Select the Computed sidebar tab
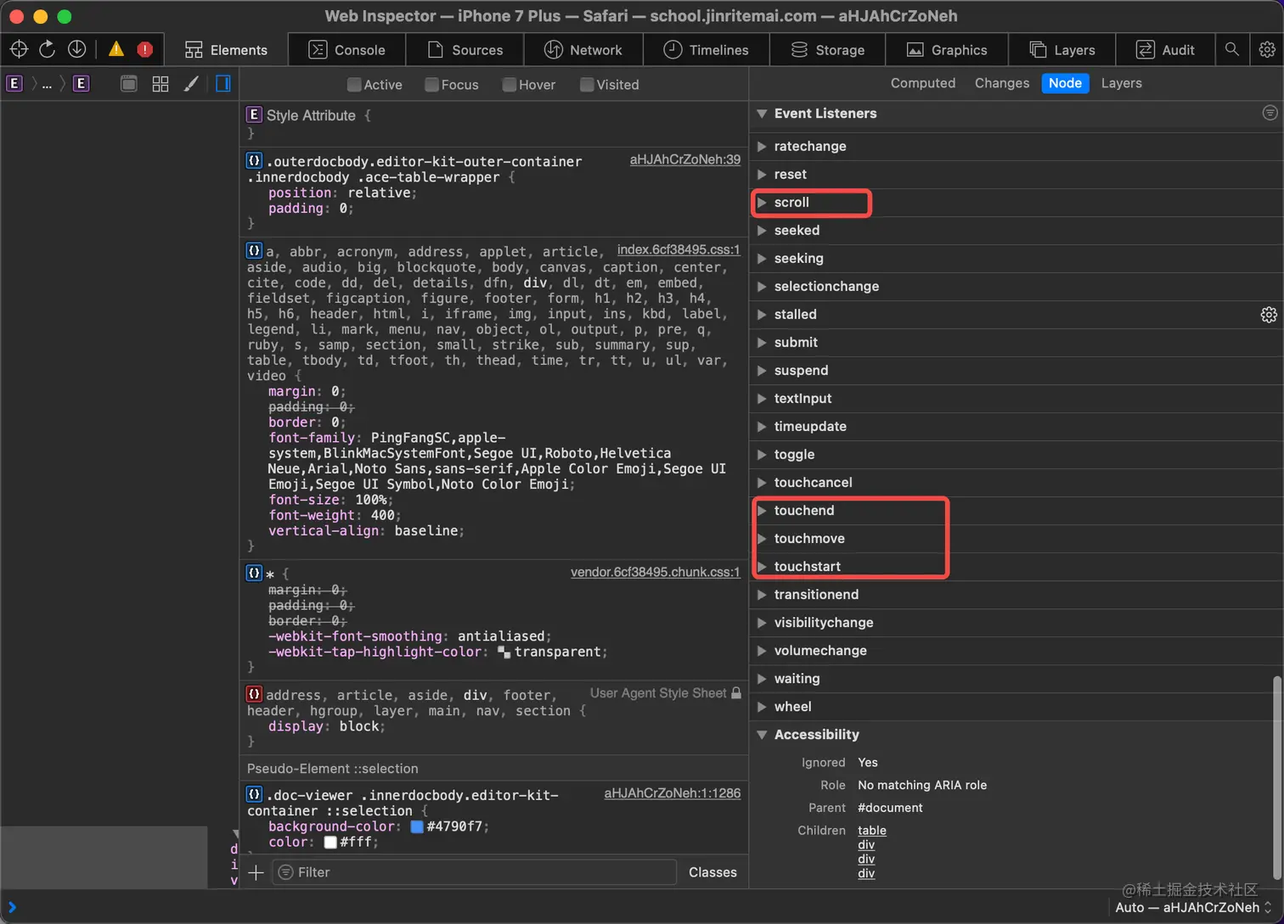The height and width of the screenshot is (924, 1284). [923, 83]
